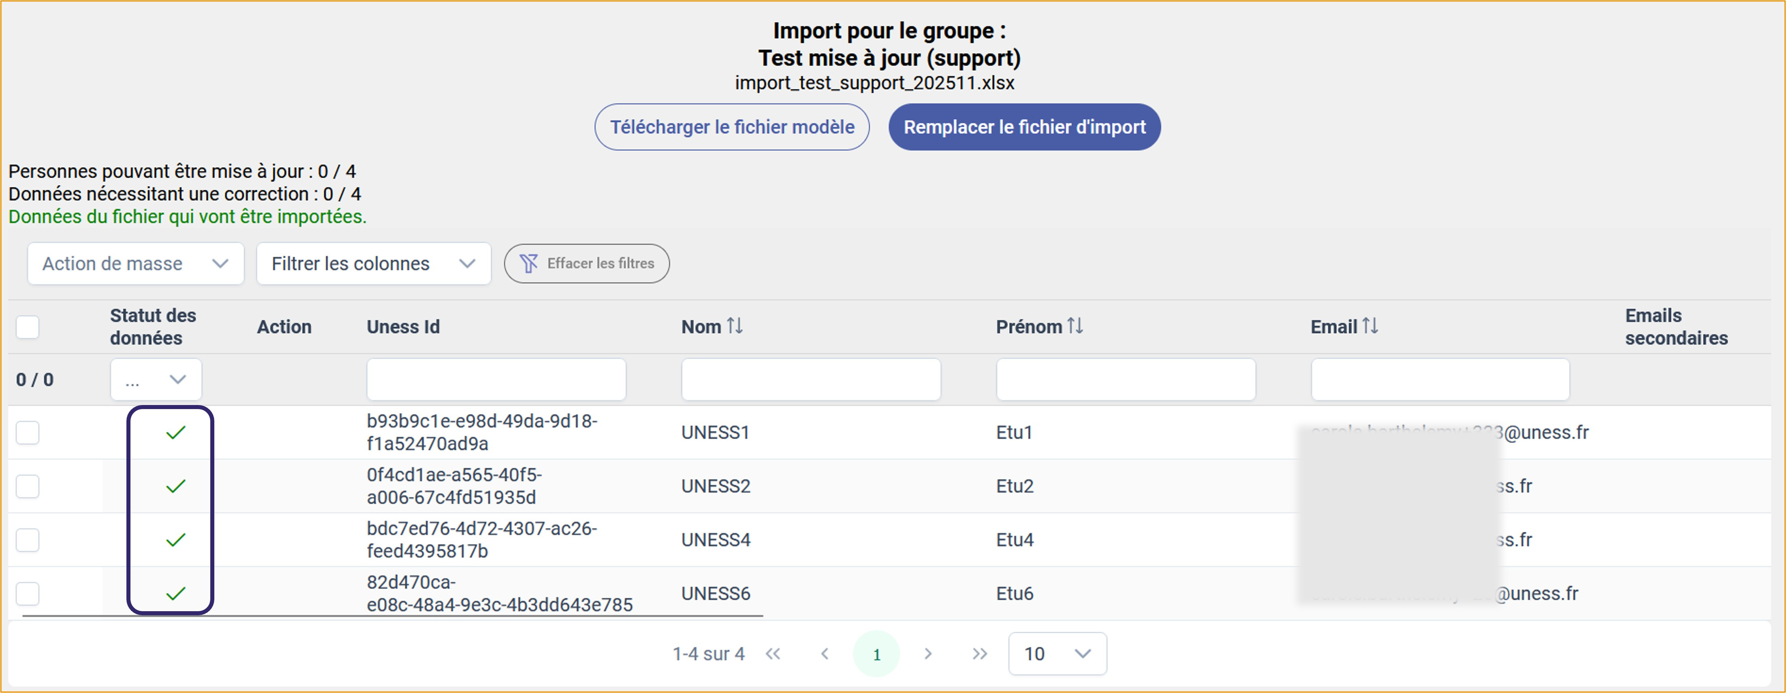
Task: Click the green checkmark status for UNESS6
Action: (176, 593)
